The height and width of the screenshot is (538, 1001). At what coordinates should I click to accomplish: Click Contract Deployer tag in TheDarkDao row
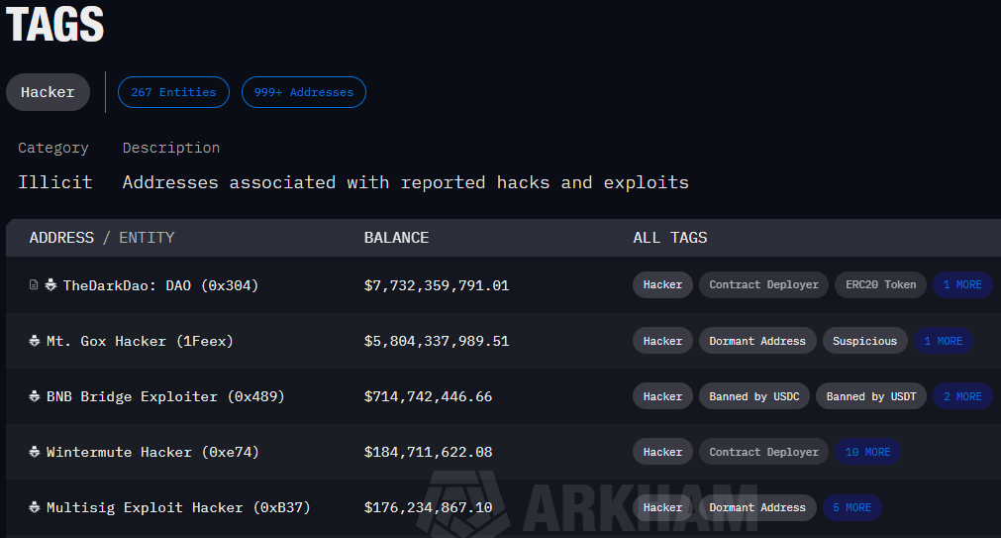[763, 285]
